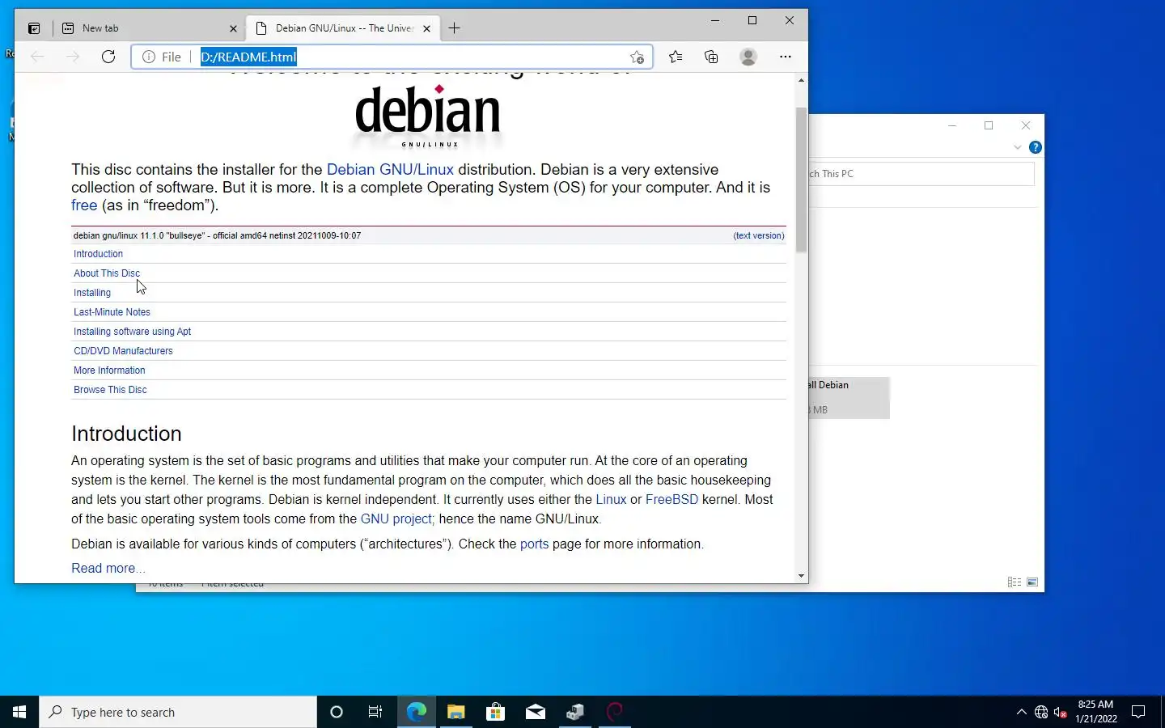Open the Favorites list icon
This screenshot has height=728, width=1165.
point(676,57)
